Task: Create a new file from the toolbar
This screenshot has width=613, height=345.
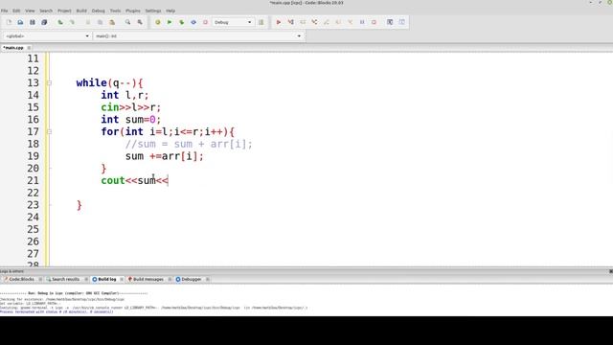Action: 9,22
